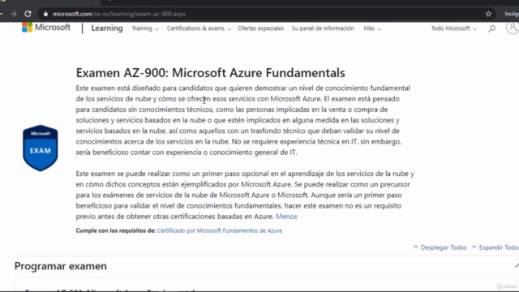Expand the Training dropdown menu

click(145, 28)
